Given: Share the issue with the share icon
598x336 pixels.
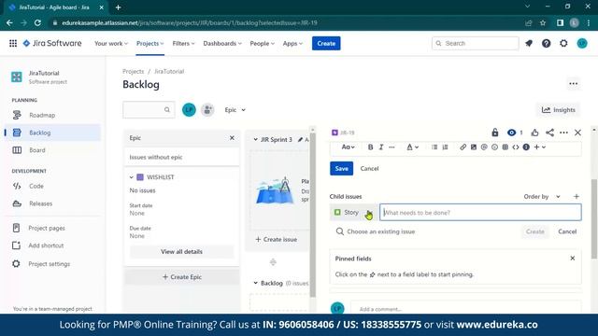Looking at the screenshot, I should coord(549,133).
